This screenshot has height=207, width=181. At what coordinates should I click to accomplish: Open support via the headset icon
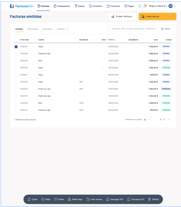coord(140,6)
